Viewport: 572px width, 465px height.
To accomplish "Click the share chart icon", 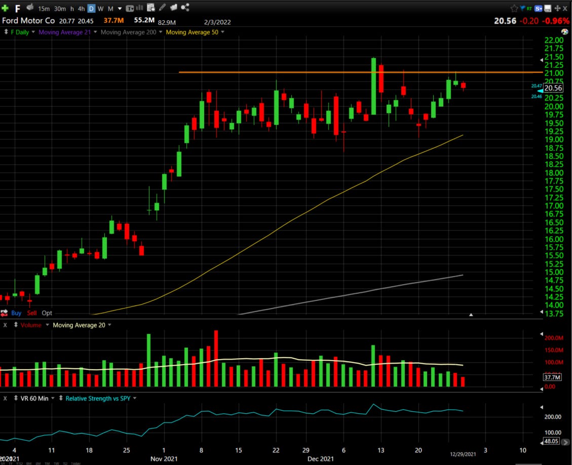I will click(x=185, y=7).
